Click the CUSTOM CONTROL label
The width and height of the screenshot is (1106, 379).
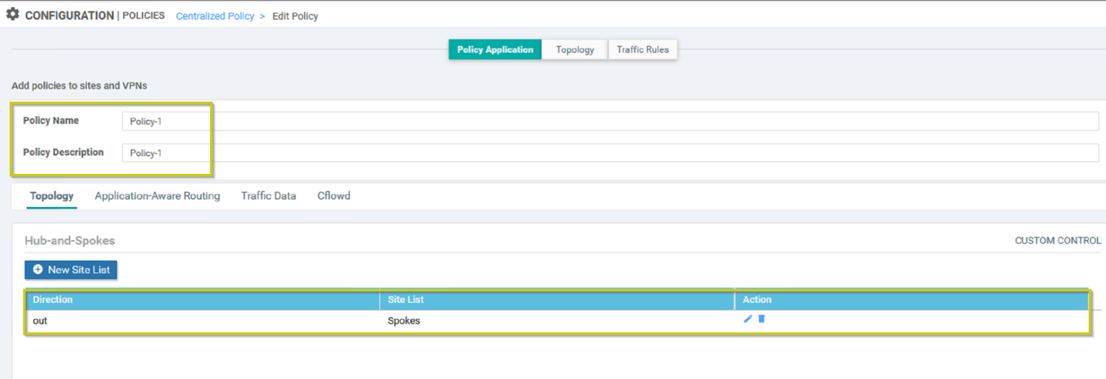coord(1058,241)
